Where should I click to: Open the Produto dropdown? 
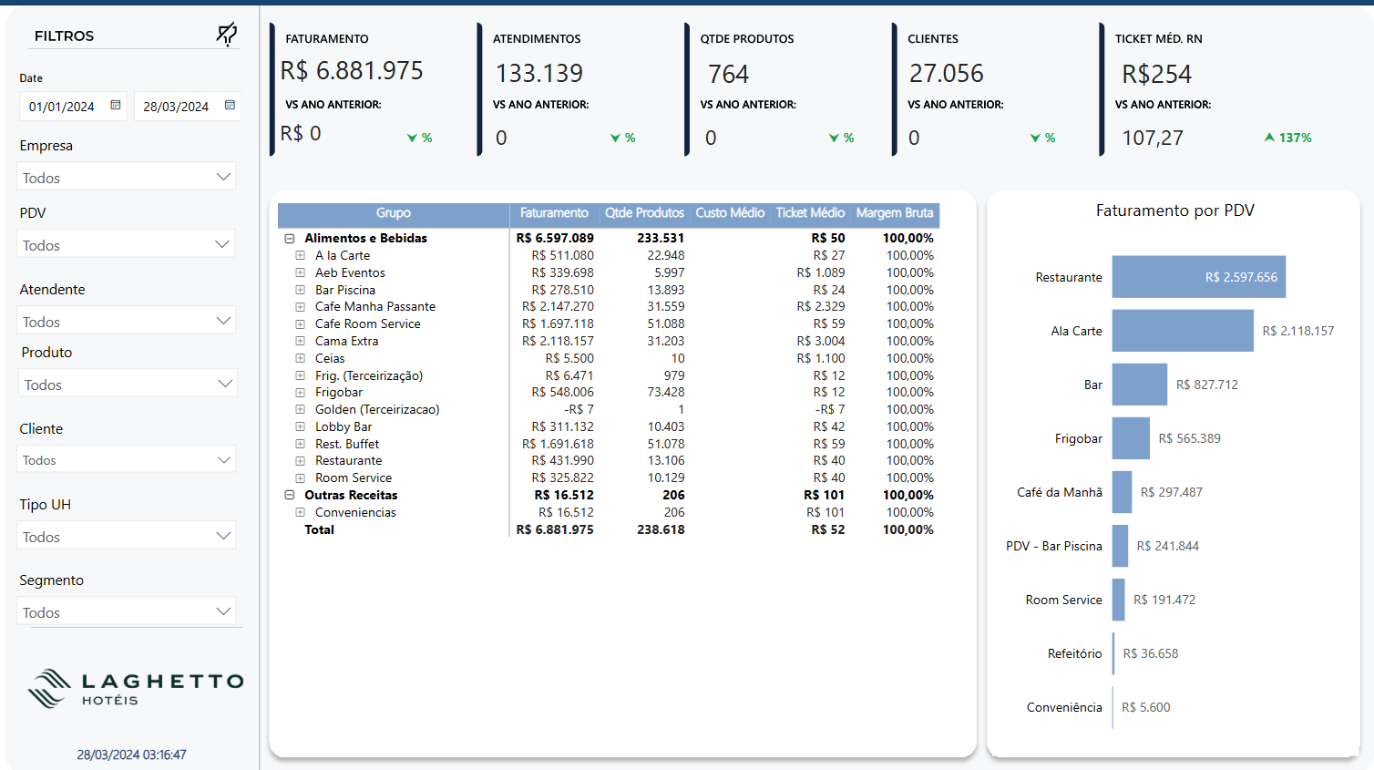tap(128, 384)
